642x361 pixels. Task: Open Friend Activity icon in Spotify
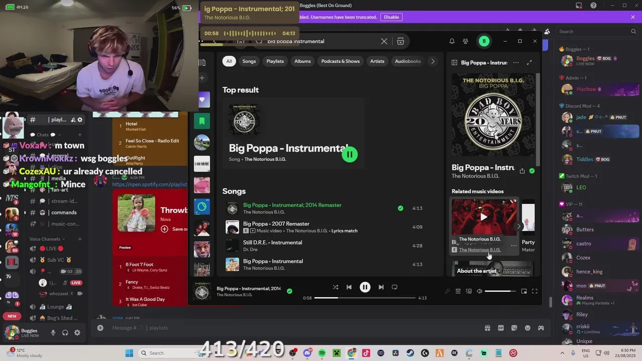[465, 41]
